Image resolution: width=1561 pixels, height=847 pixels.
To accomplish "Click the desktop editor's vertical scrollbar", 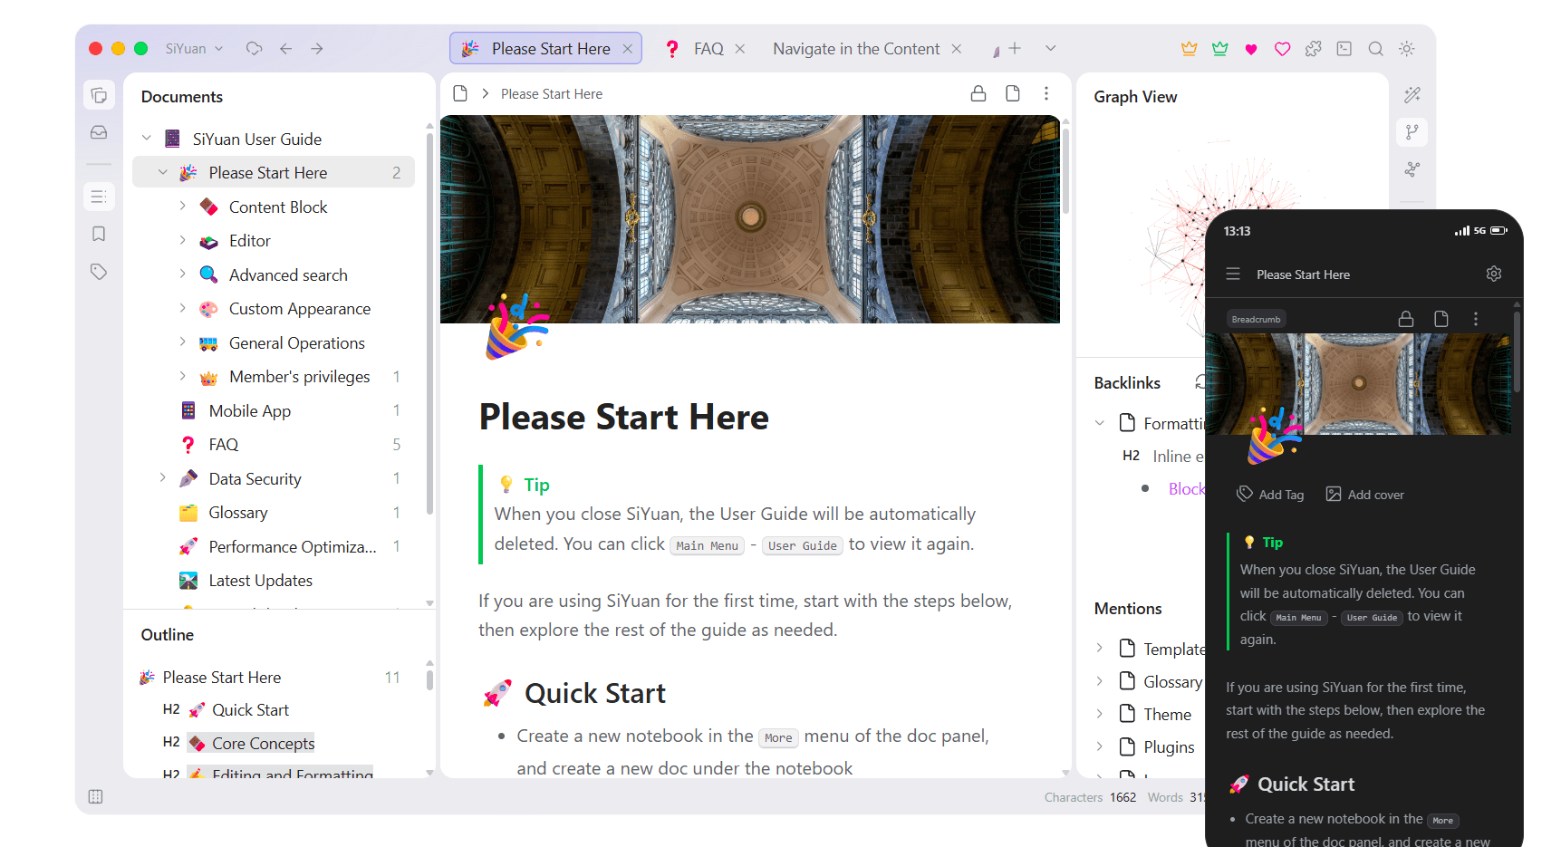I will pyautogui.click(x=1066, y=170).
